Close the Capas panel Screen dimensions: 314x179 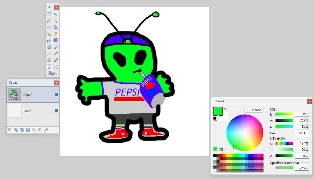[57, 83]
